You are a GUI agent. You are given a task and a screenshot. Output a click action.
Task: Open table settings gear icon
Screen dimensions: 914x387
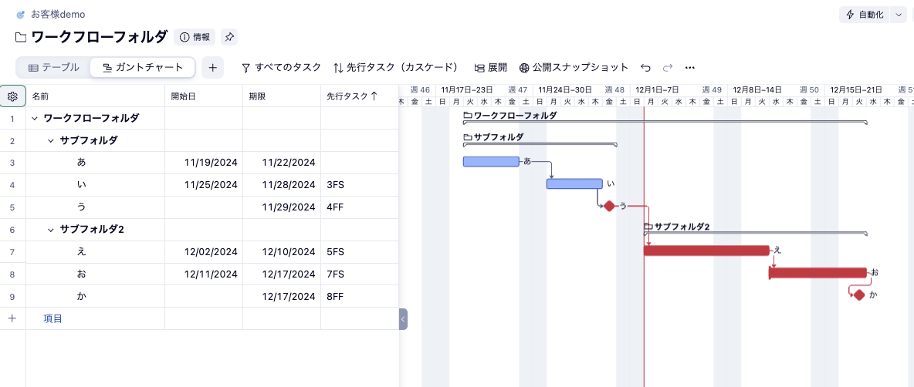tap(12, 96)
